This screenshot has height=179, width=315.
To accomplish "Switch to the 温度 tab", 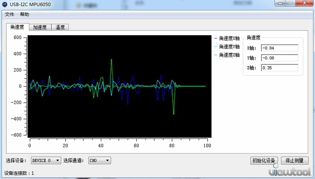I will (x=60, y=28).
